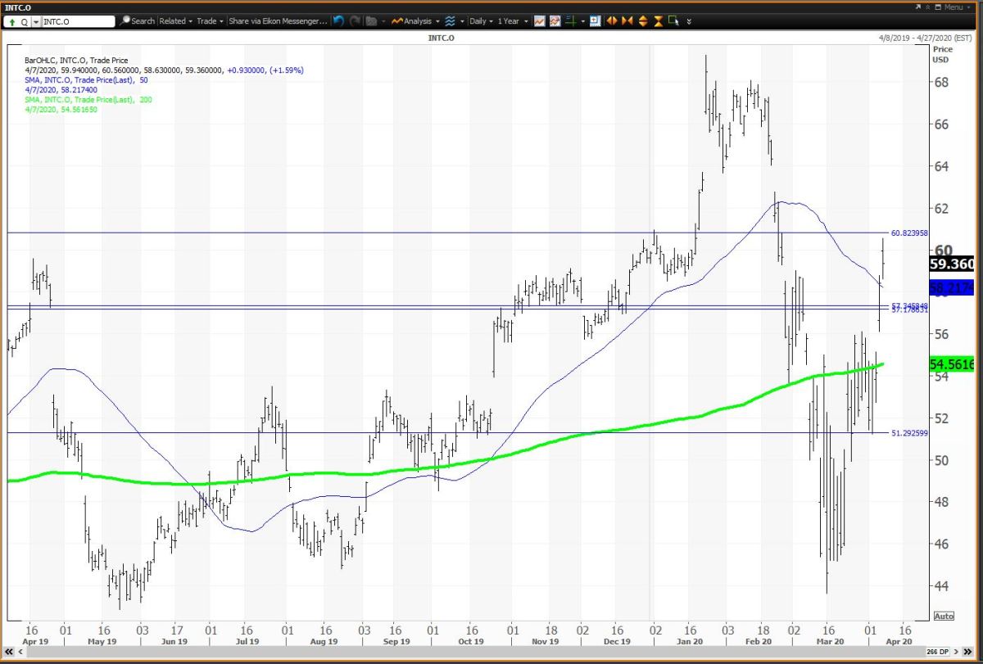Click the Price USD axis header
The width and height of the screenshot is (983, 664).
pos(940,55)
